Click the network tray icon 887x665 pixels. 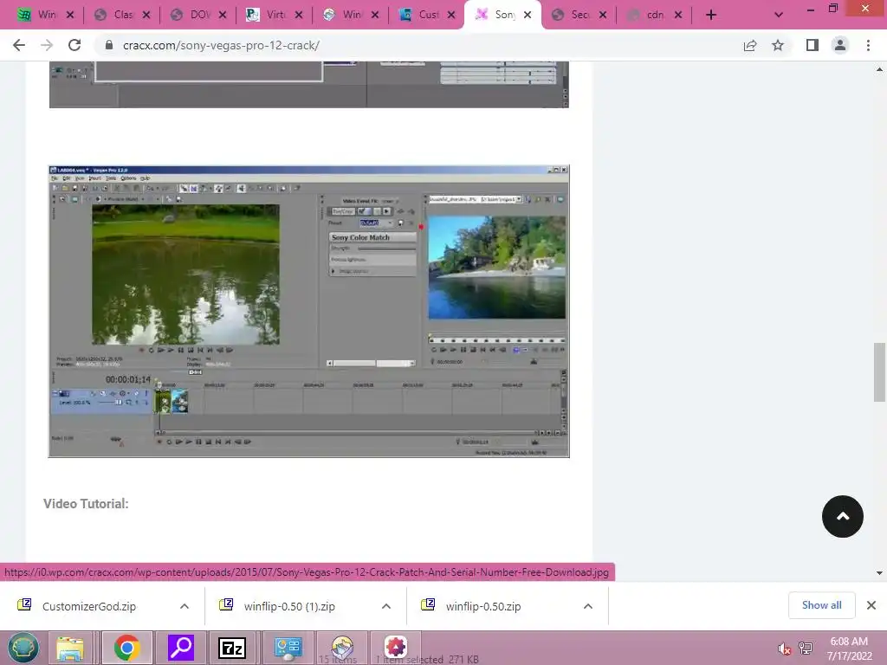click(806, 649)
